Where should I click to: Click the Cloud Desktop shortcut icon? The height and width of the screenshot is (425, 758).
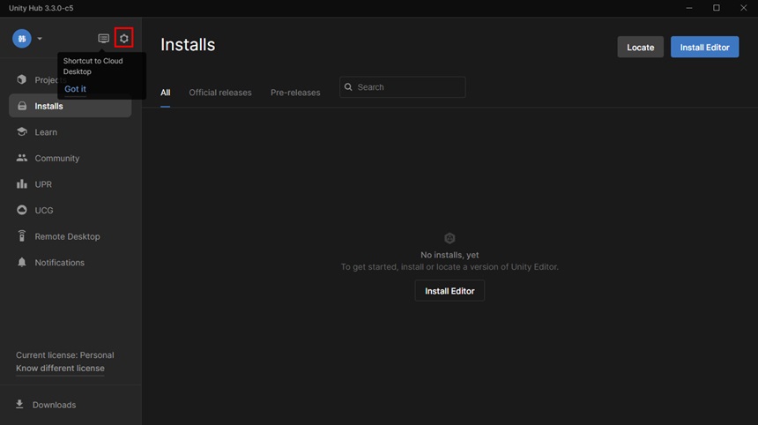coord(103,38)
